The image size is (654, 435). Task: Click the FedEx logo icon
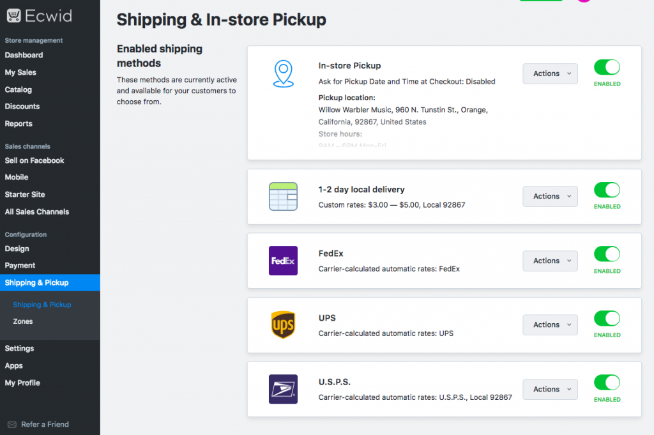point(283,261)
